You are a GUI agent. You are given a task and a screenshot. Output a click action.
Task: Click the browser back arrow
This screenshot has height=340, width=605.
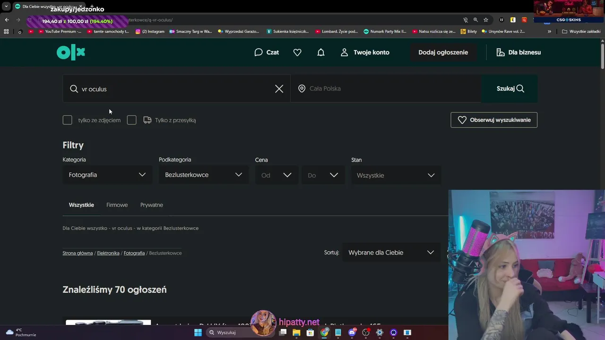[x=7, y=20]
